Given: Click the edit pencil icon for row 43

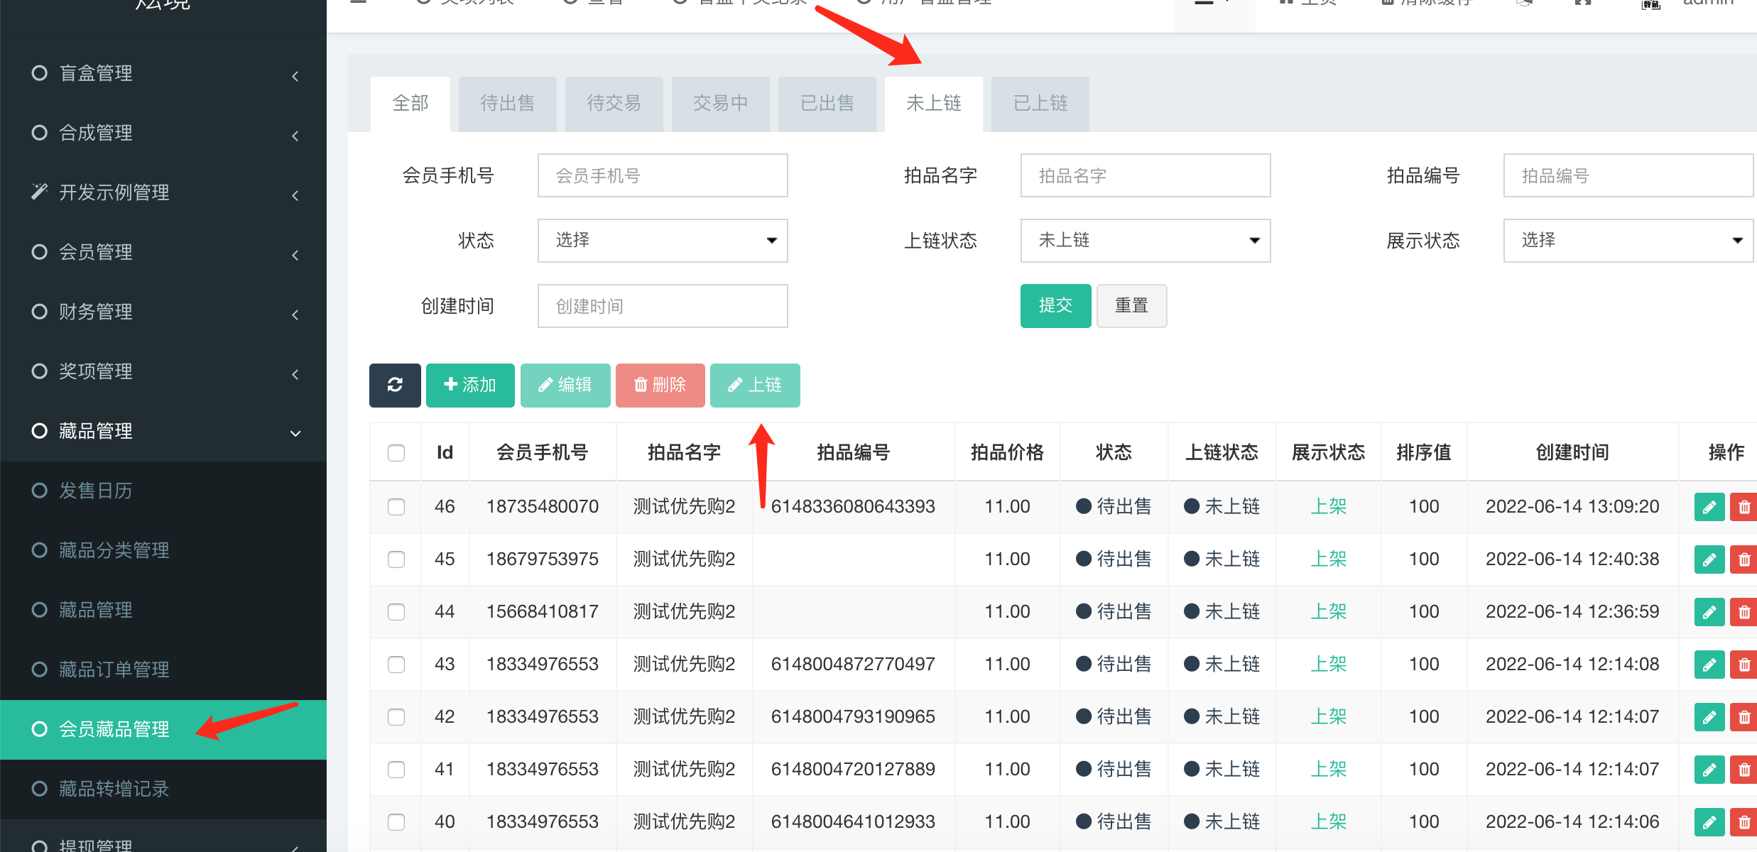Looking at the screenshot, I should pyautogui.click(x=1709, y=665).
